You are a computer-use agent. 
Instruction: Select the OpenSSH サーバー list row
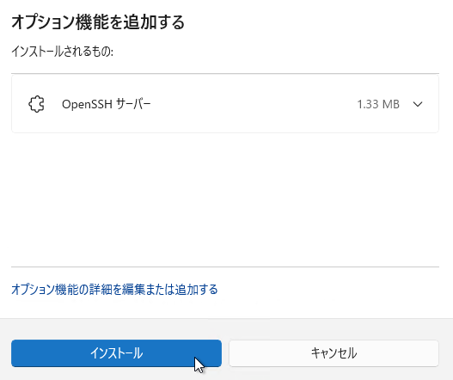pos(225,104)
